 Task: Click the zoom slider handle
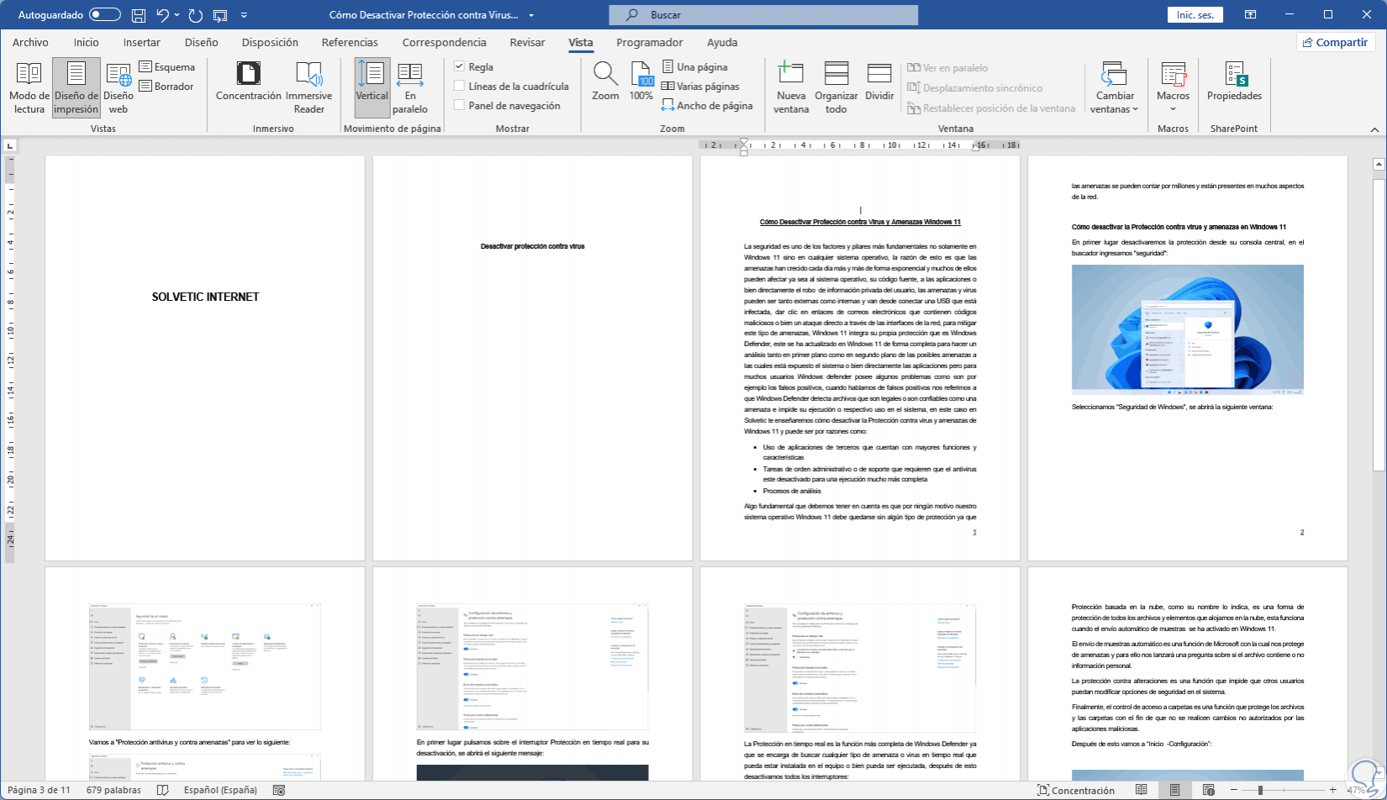1259,790
